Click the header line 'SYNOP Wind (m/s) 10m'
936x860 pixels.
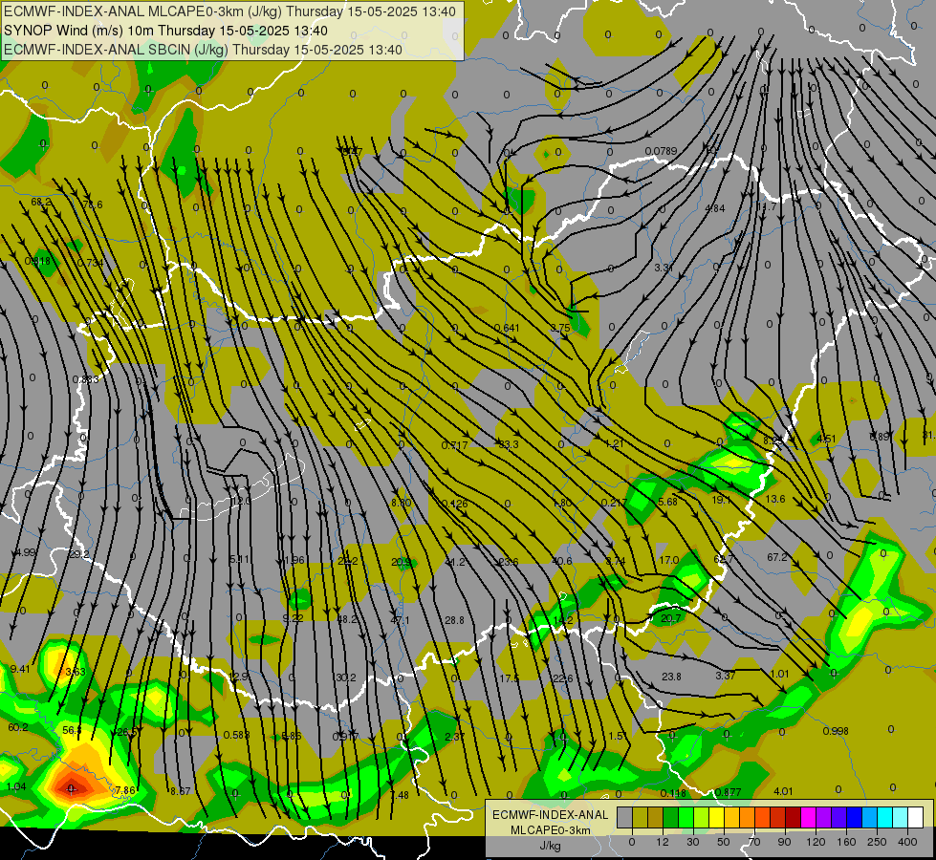coord(80,31)
